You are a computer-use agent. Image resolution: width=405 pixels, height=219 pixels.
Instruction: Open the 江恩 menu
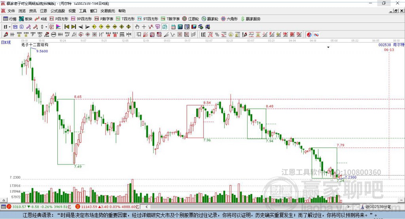coord(44,11)
